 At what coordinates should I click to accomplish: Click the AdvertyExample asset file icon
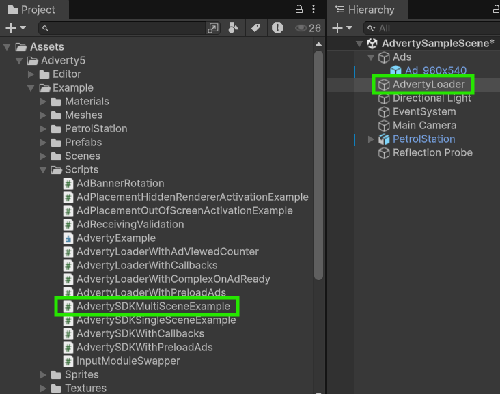pyautogui.click(x=68, y=238)
